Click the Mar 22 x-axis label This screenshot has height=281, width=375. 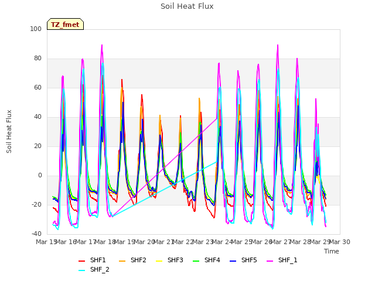pos(183,242)
